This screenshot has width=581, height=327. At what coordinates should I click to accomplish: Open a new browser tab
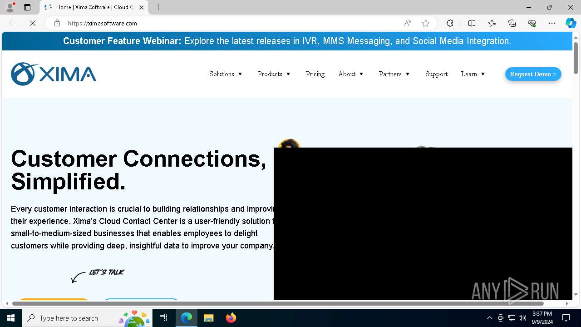pyautogui.click(x=158, y=7)
